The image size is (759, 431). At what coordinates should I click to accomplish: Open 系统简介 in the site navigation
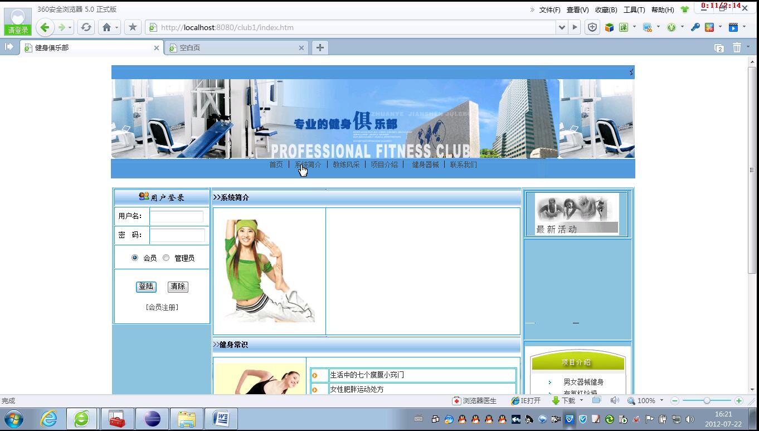coord(308,164)
